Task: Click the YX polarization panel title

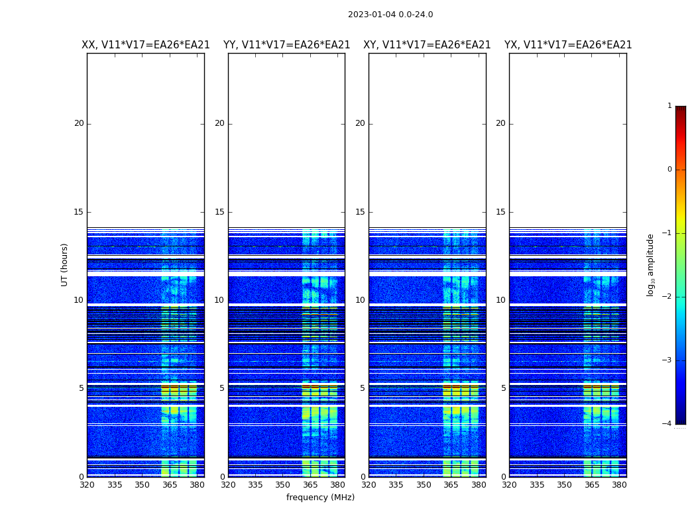Action: [567, 45]
